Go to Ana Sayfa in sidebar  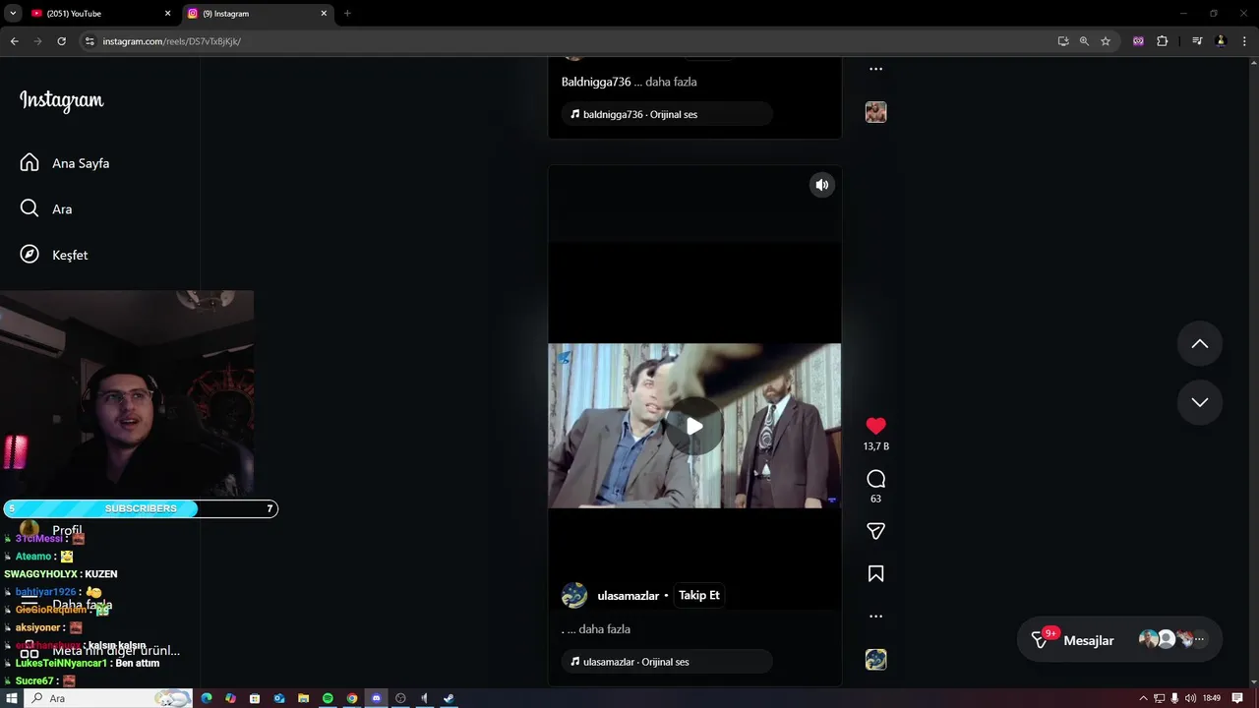click(x=65, y=163)
